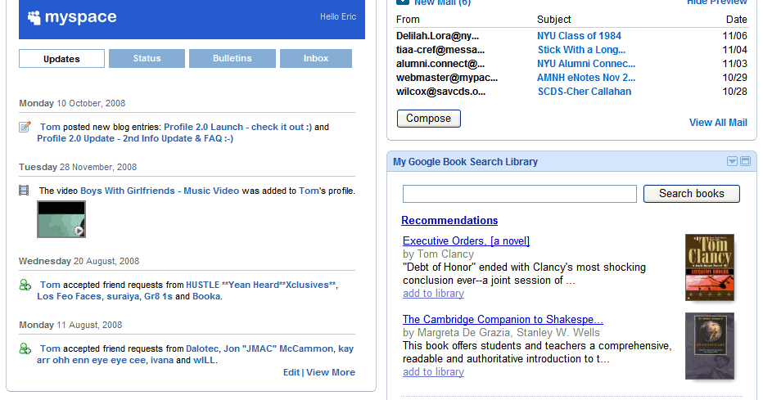
Task: Click the Compose button
Action: click(x=429, y=119)
